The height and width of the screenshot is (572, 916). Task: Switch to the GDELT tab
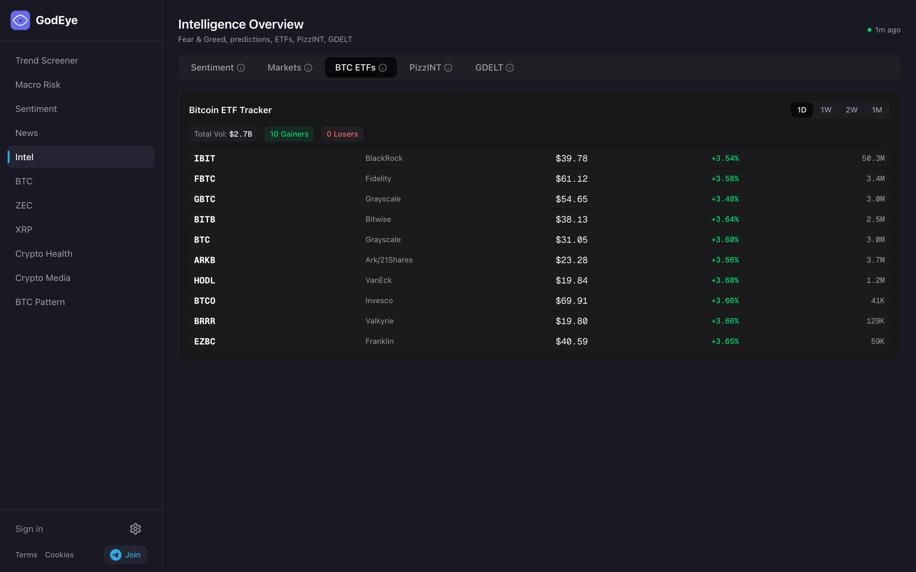point(489,68)
